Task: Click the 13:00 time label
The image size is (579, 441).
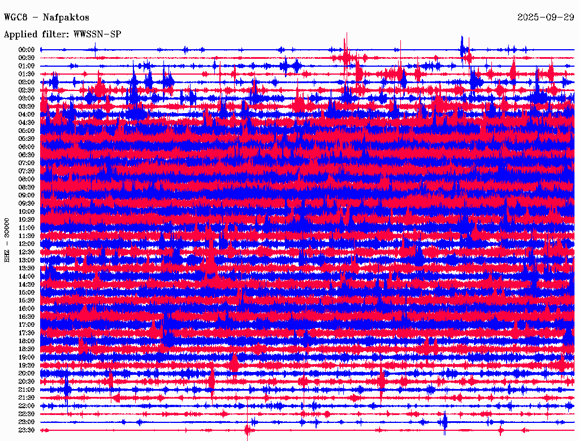Action: [27, 260]
